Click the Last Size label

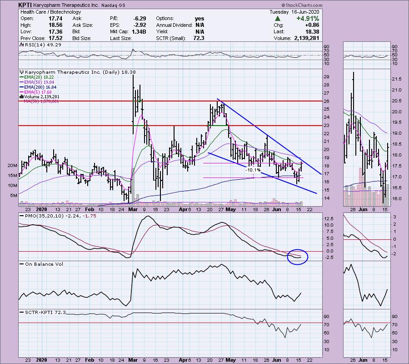click(x=120, y=38)
